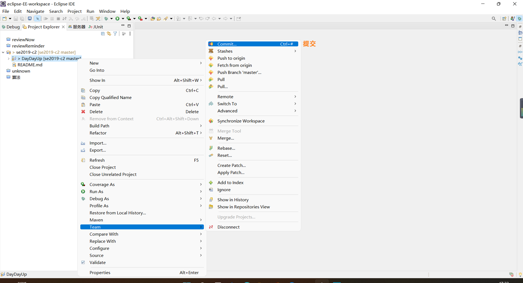
Task: Click the Save icon in the toolbar
Action: [x=16, y=18]
